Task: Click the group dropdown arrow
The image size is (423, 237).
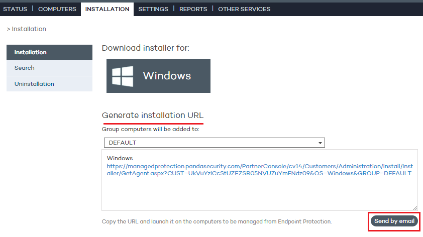Action: coord(320,143)
